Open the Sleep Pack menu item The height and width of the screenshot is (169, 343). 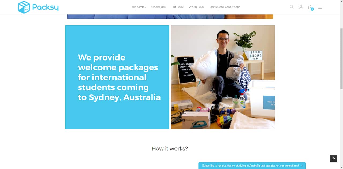pos(138,7)
